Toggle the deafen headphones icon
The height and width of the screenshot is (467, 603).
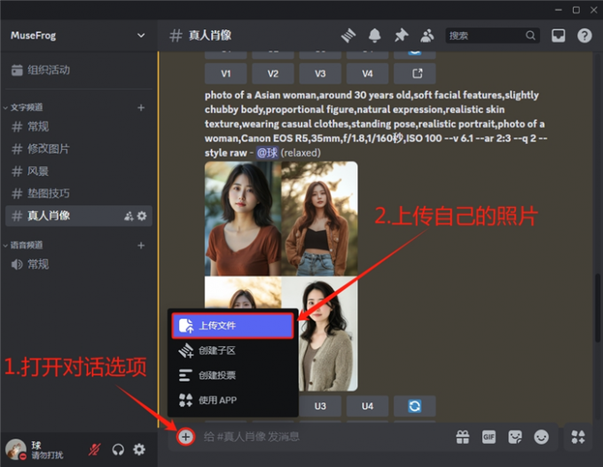(x=118, y=449)
